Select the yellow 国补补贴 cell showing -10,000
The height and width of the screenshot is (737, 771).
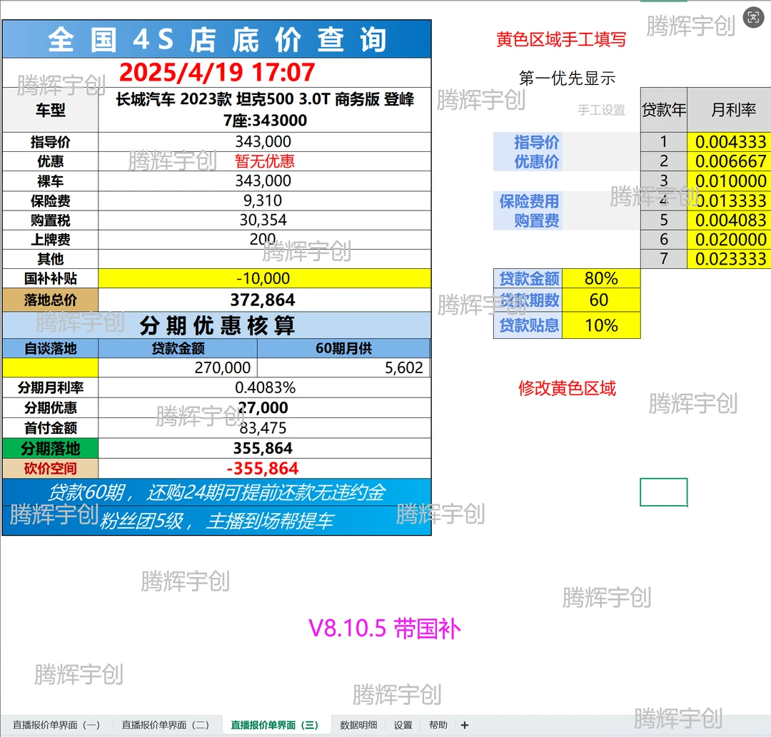[264, 278]
